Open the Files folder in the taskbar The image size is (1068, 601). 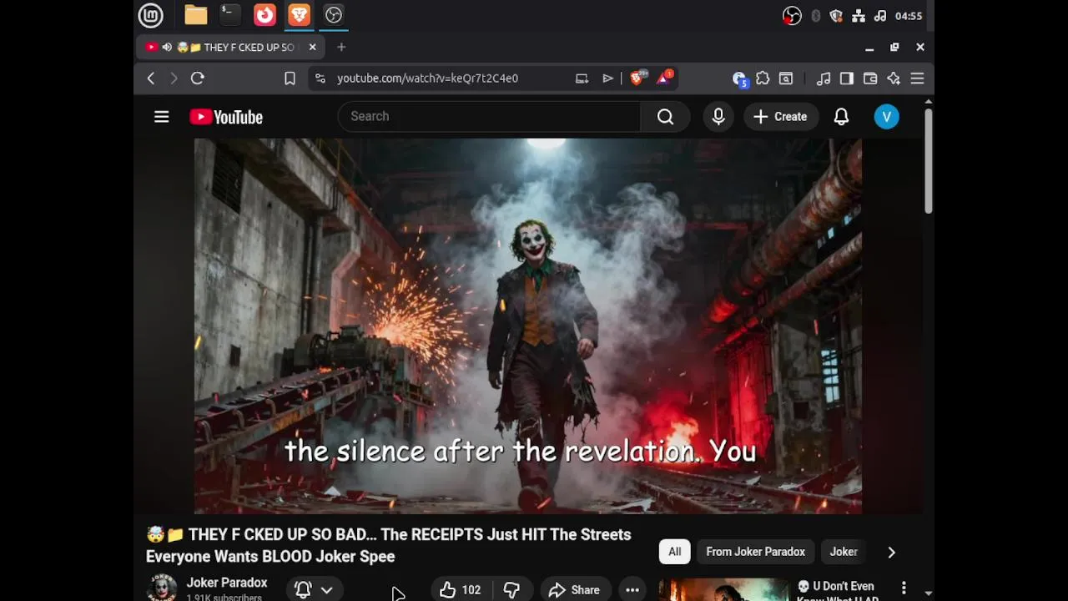pos(196,15)
